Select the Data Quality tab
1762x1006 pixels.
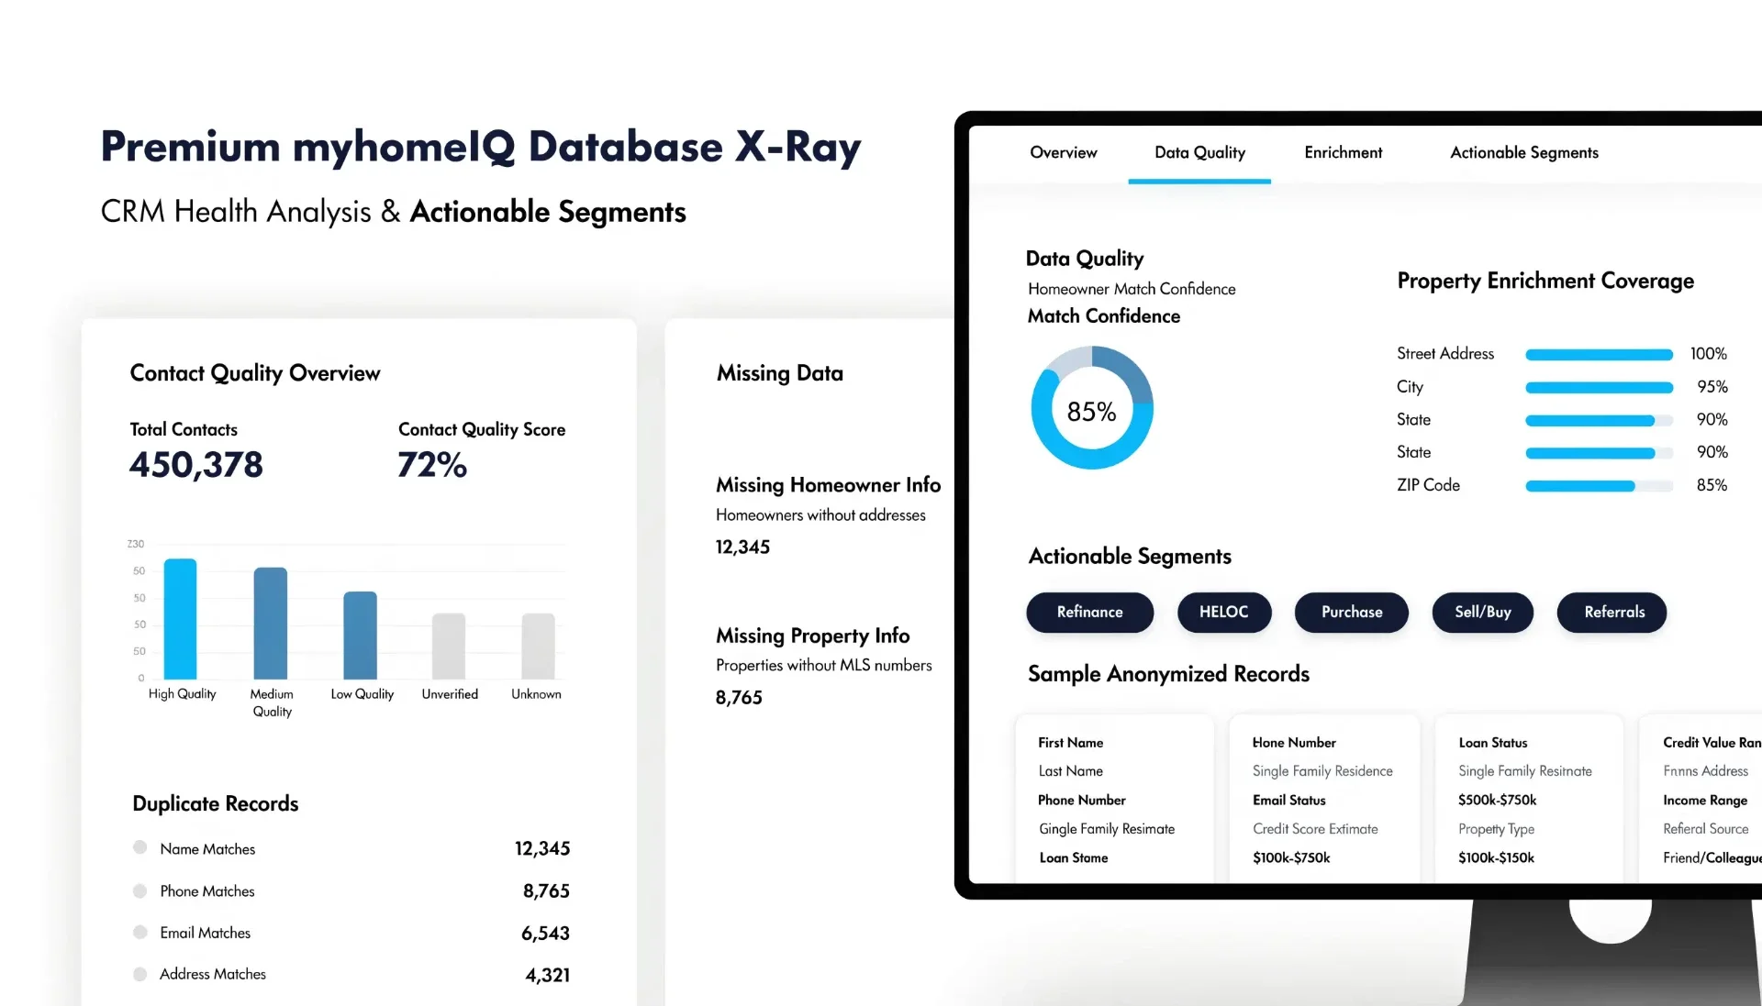pyautogui.click(x=1199, y=152)
